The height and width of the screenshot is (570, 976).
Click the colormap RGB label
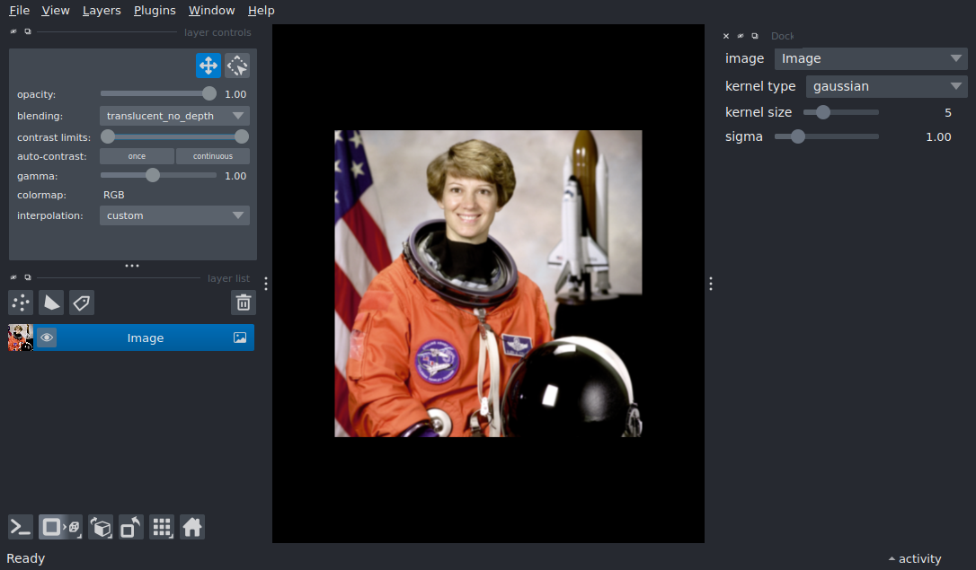[x=114, y=195]
